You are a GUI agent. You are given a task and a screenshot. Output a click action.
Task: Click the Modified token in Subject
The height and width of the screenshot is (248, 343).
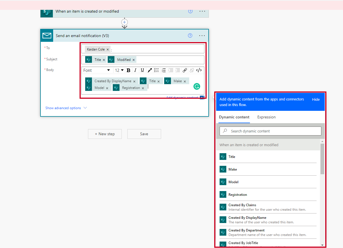122,59
